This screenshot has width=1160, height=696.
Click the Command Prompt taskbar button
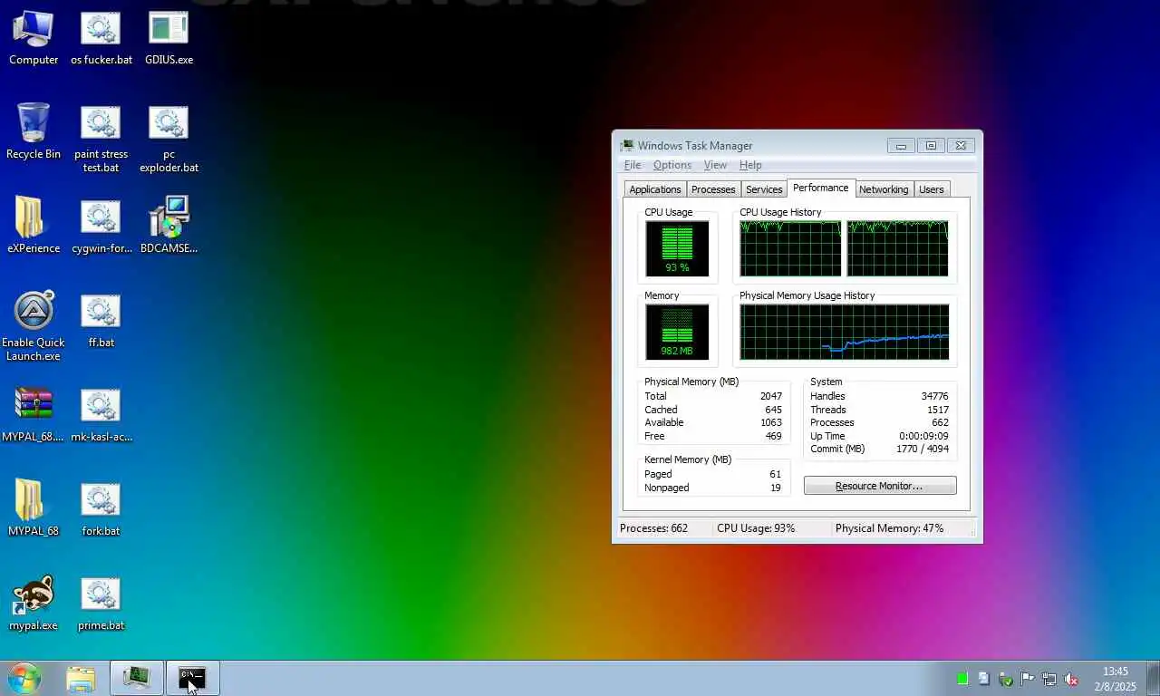point(192,678)
